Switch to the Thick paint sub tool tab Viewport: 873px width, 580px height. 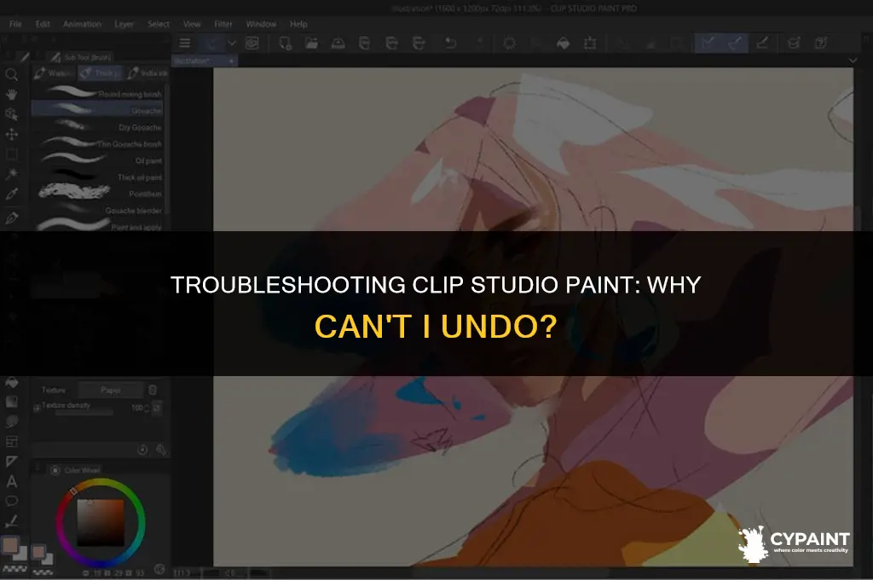(100, 73)
